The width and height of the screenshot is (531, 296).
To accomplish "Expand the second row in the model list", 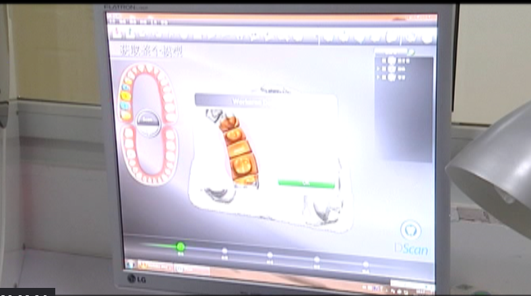I will coord(377,69).
